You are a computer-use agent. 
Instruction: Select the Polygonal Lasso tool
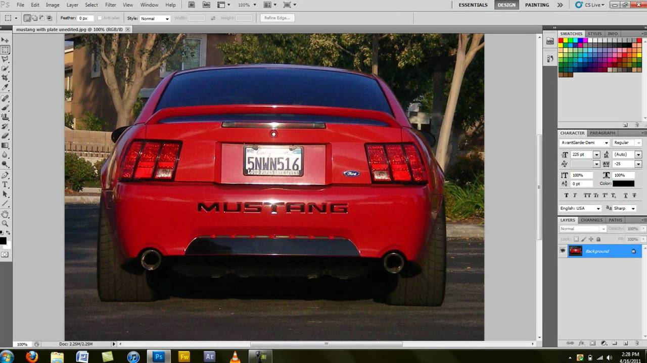coord(5,59)
